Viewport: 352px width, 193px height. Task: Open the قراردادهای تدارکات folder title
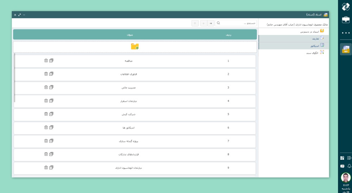[128, 154]
